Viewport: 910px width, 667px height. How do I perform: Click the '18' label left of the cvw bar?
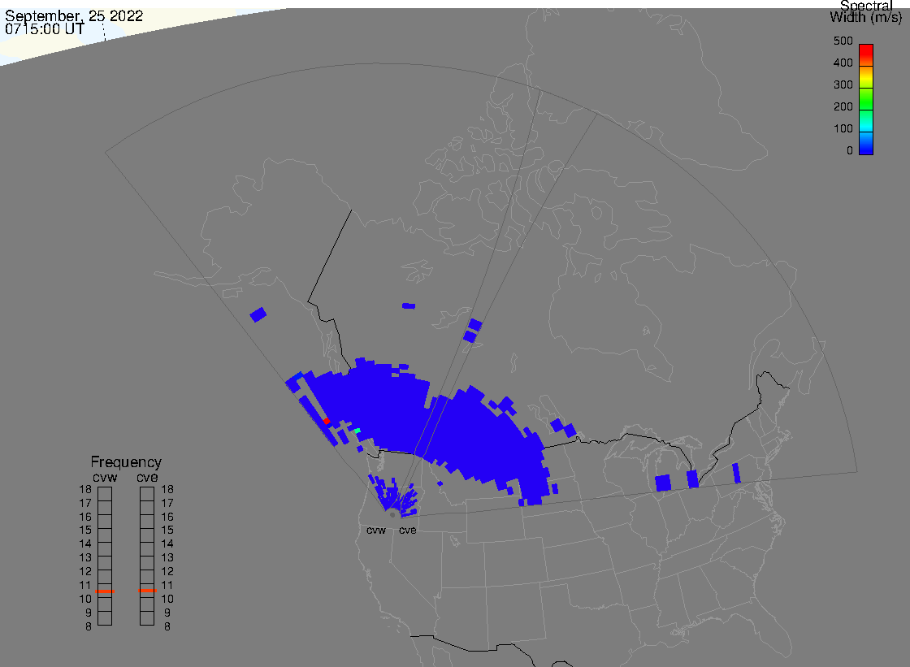point(85,489)
